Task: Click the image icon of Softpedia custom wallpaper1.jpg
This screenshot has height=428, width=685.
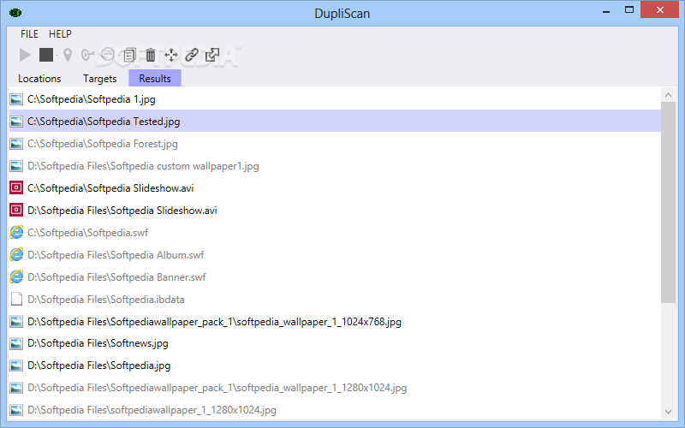Action: (16, 166)
